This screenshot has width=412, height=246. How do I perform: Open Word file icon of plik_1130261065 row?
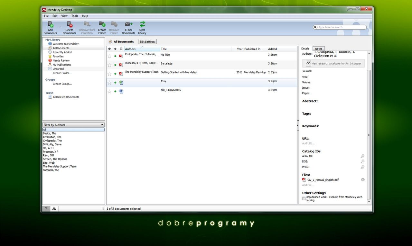121,91
